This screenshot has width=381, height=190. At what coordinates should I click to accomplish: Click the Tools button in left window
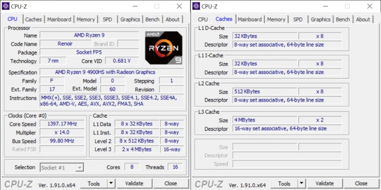(x=94, y=184)
